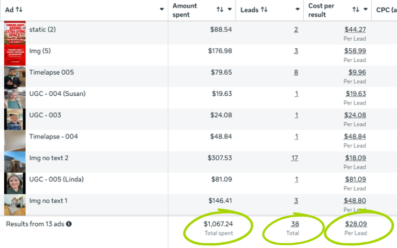The width and height of the screenshot is (397, 248).
Task: Open the UGC - 005 (Linda) thumbnail
Action: (15, 183)
